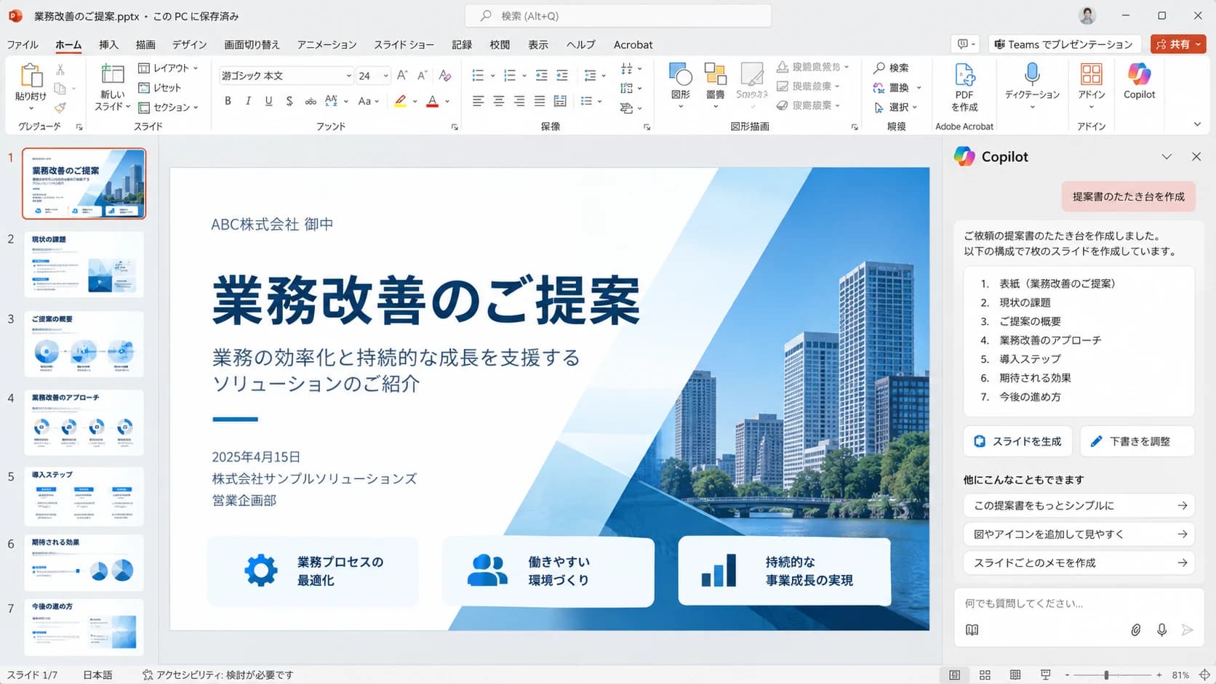Switch to the Insert tab
This screenshot has height=684, width=1216.
(x=108, y=44)
